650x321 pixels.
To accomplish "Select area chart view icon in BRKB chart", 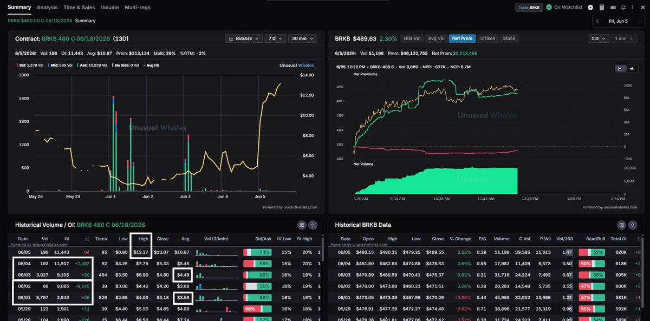I will coord(632,68).
